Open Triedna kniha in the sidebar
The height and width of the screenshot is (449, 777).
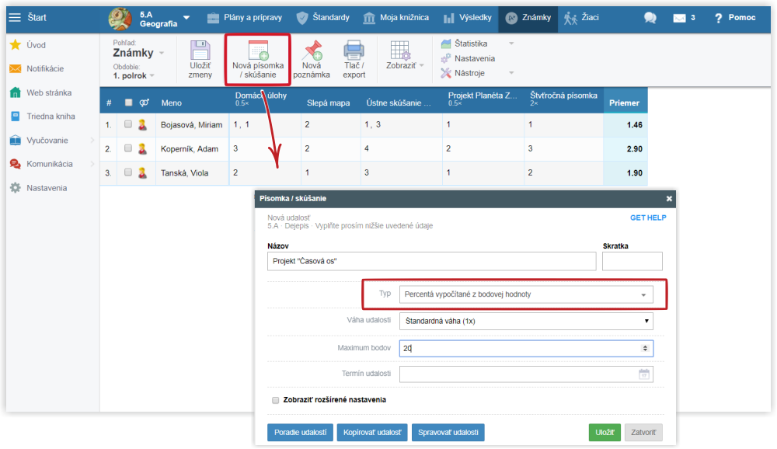[x=51, y=117]
